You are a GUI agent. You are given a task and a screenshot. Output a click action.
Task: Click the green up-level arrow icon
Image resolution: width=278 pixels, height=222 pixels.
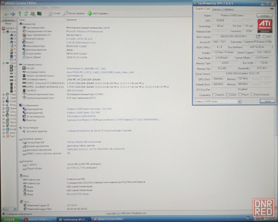click(x=20, y=14)
